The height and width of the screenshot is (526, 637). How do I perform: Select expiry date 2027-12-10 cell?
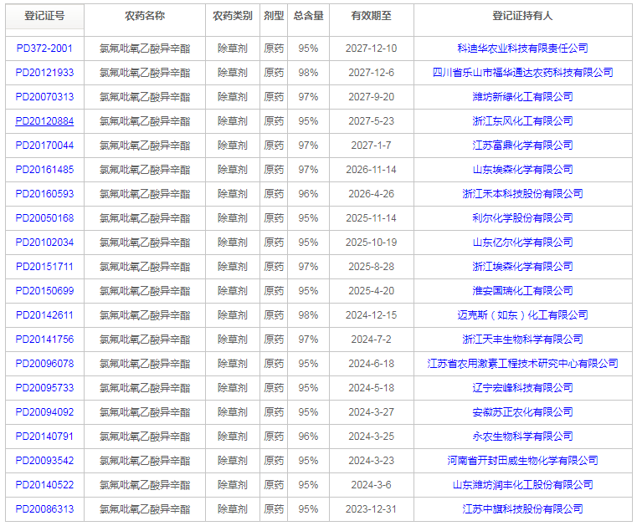click(372, 49)
